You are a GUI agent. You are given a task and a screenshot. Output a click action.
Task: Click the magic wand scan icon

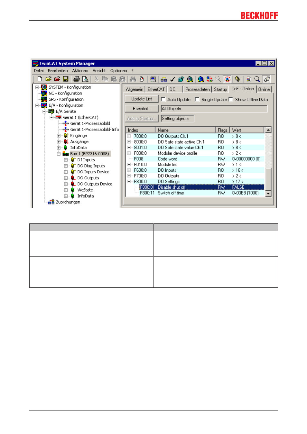[218, 79]
